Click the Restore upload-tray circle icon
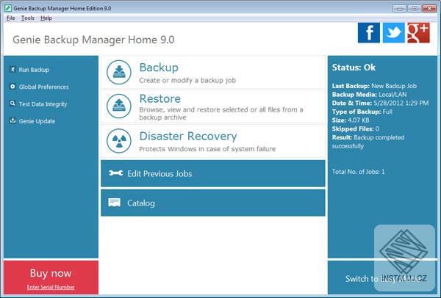Viewport: 441px width, 298px height. pos(119,106)
